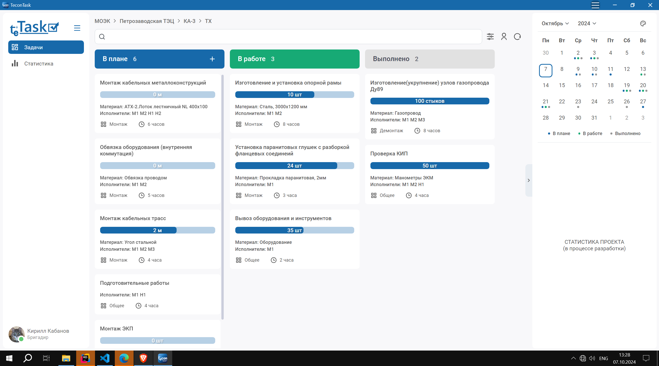Click the refresh tasks icon
Viewport: 659px width, 366px height.
pyautogui.click(x=517, y=37)
